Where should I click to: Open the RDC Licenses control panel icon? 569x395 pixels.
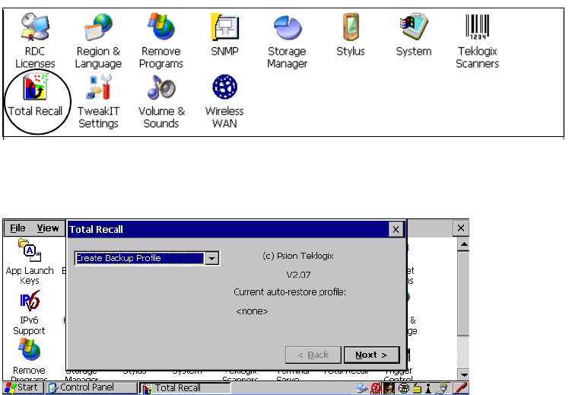[x=35, y=27]
